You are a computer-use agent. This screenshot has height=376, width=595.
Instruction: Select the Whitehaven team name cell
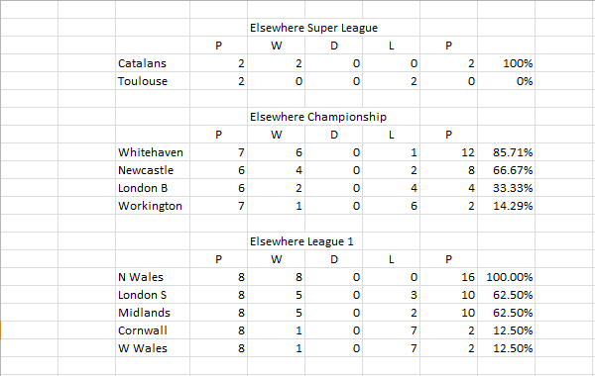coord(153,152)
